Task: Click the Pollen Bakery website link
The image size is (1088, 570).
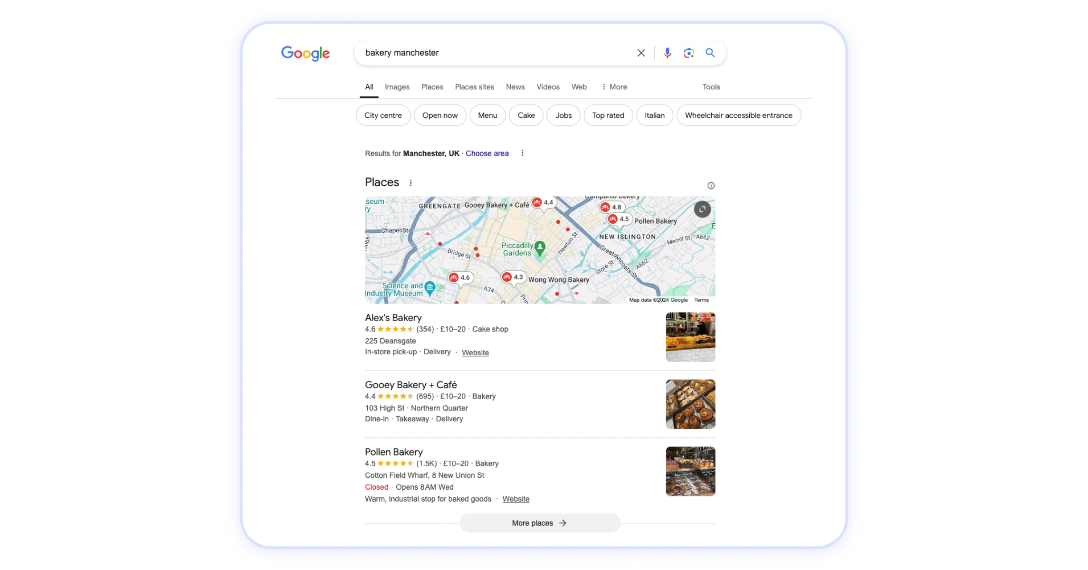Action: click(516, 499)
